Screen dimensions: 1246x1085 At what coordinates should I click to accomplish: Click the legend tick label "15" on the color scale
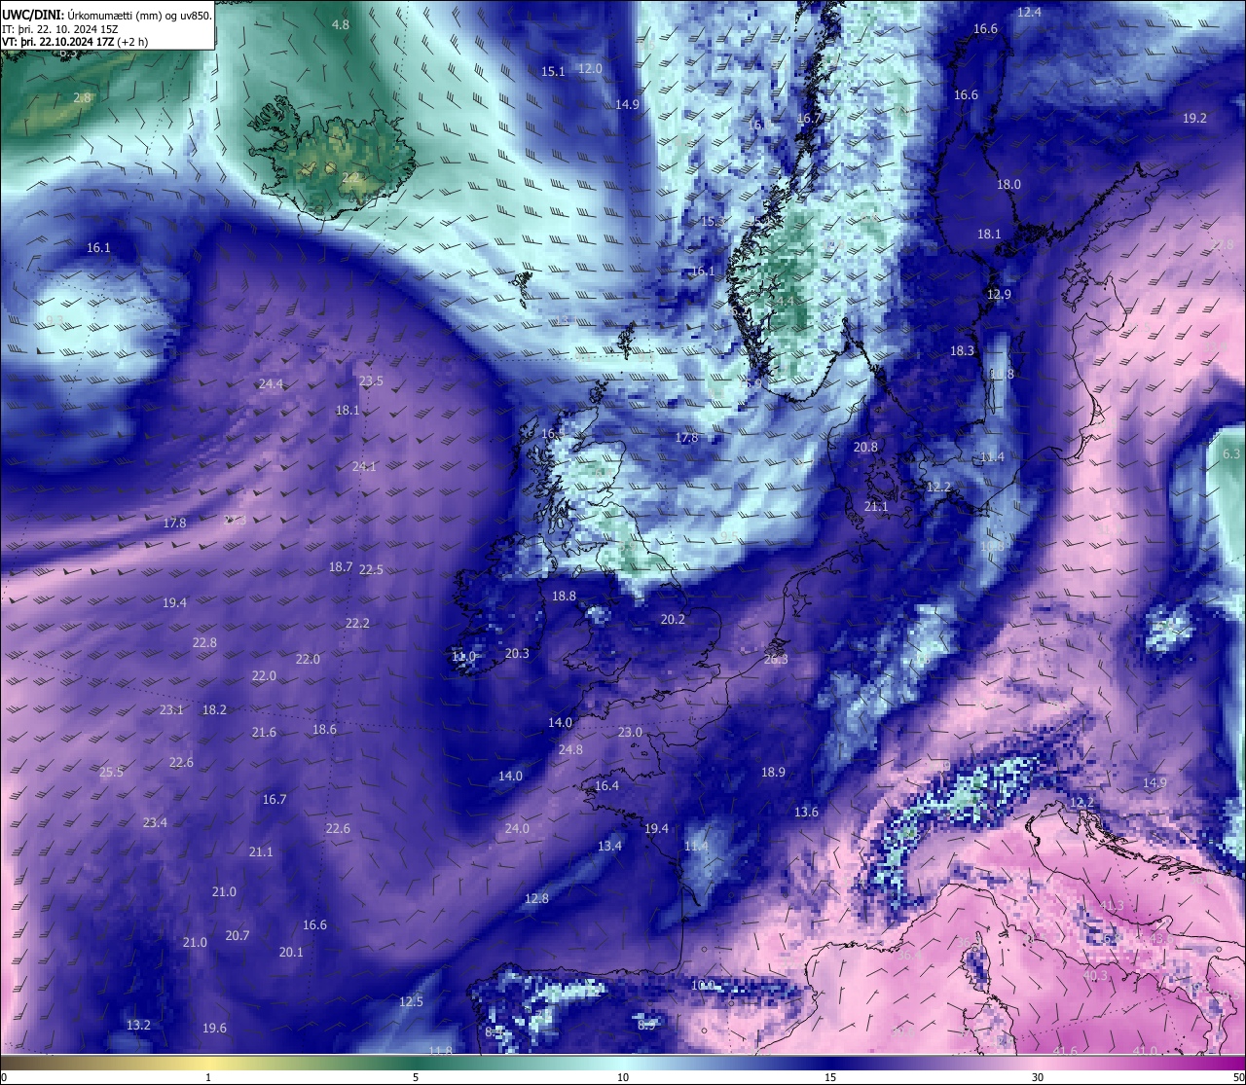(x=830, y=1077)
